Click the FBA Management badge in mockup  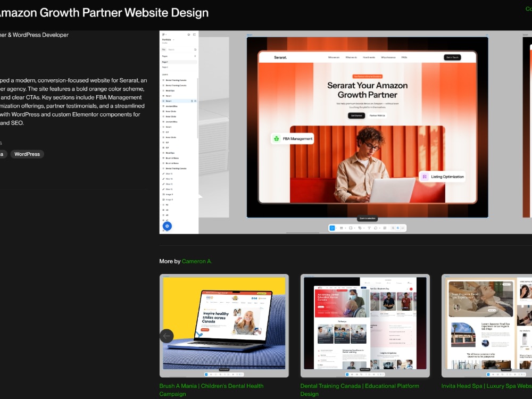coord(293,138)
